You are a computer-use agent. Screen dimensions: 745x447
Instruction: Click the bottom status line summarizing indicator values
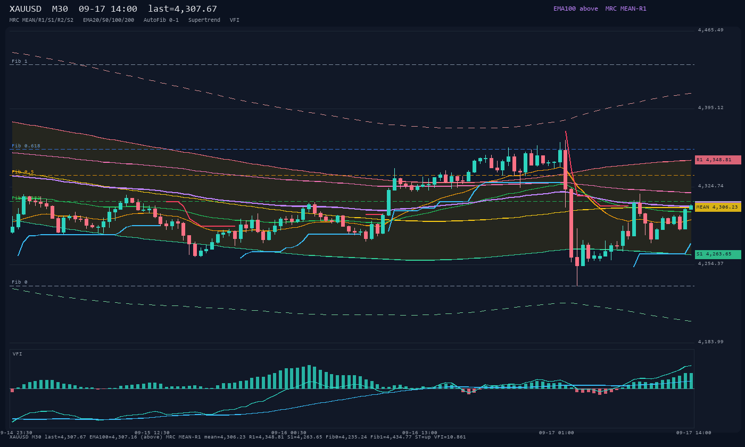(x=238, y=437)
